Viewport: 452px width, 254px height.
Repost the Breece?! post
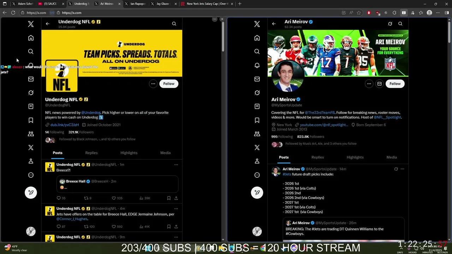click(88, 198)
